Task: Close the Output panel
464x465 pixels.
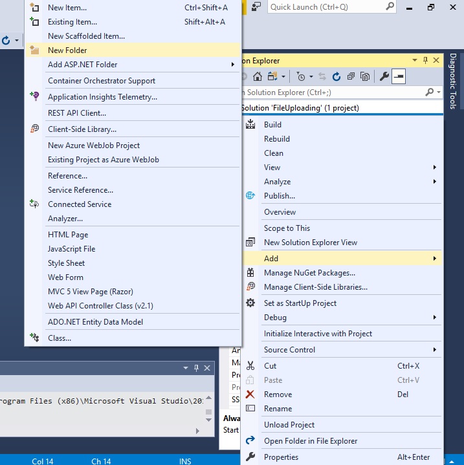Action: tap(207, 368)
